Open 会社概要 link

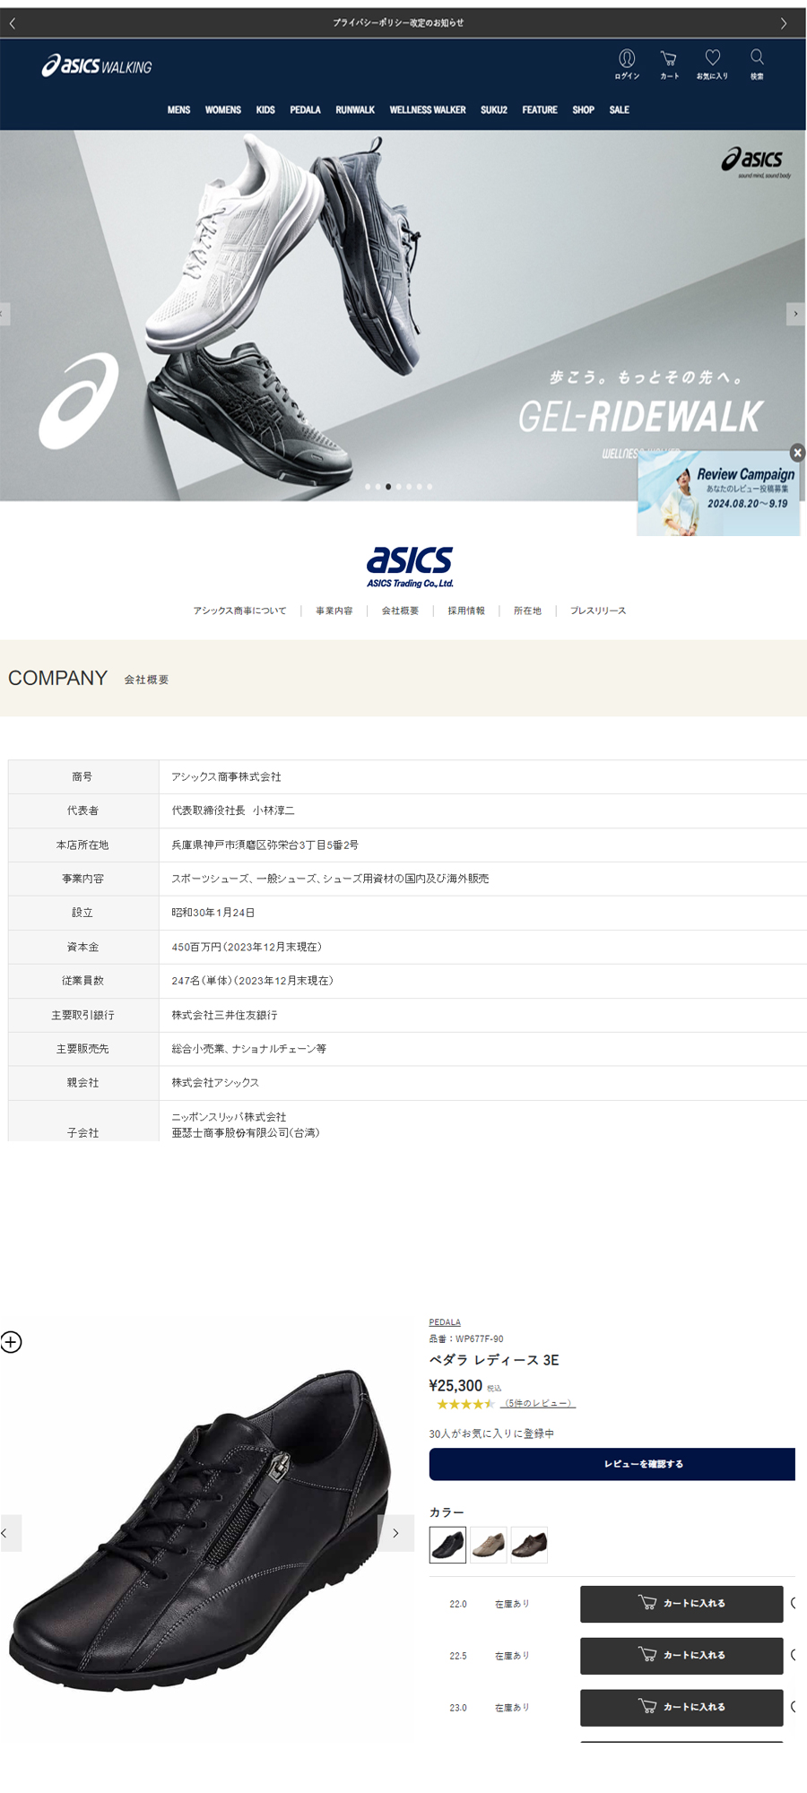tap(400, 611)
